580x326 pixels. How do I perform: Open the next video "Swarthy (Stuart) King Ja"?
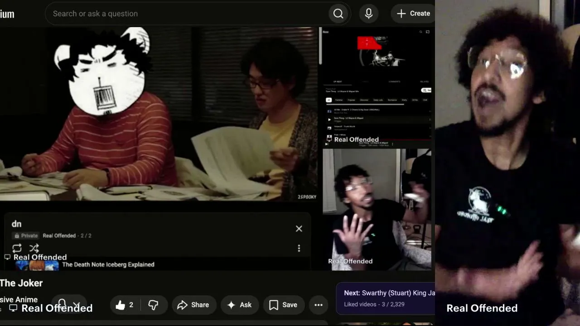[389, 293]
